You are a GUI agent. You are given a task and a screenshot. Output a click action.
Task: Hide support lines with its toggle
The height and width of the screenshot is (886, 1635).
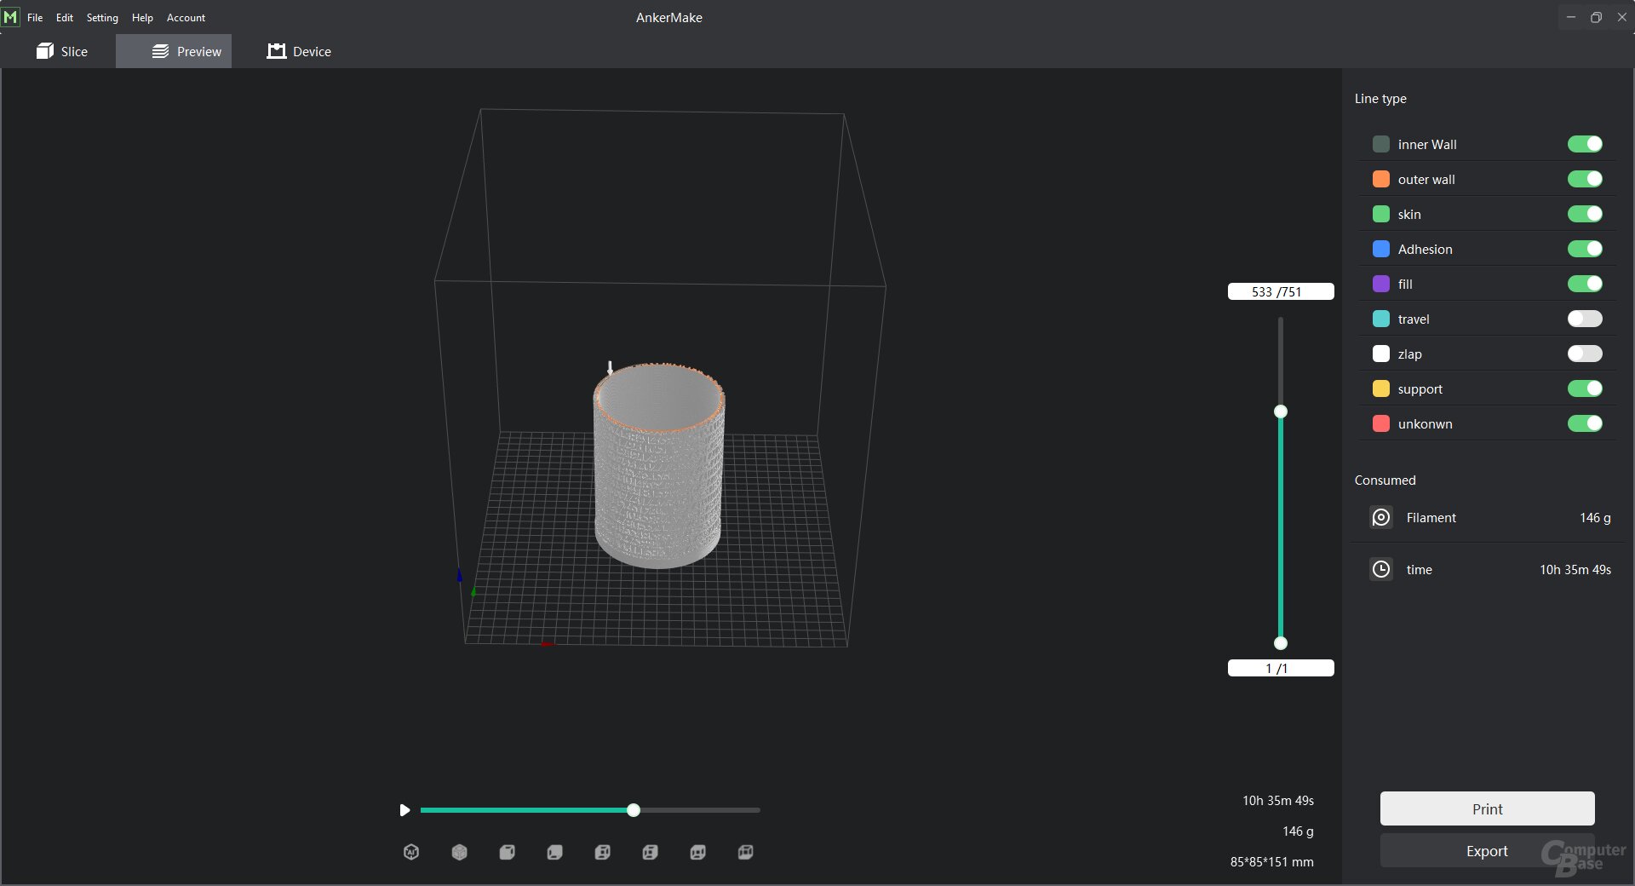pyautogui.click(x=1584, y=388)
